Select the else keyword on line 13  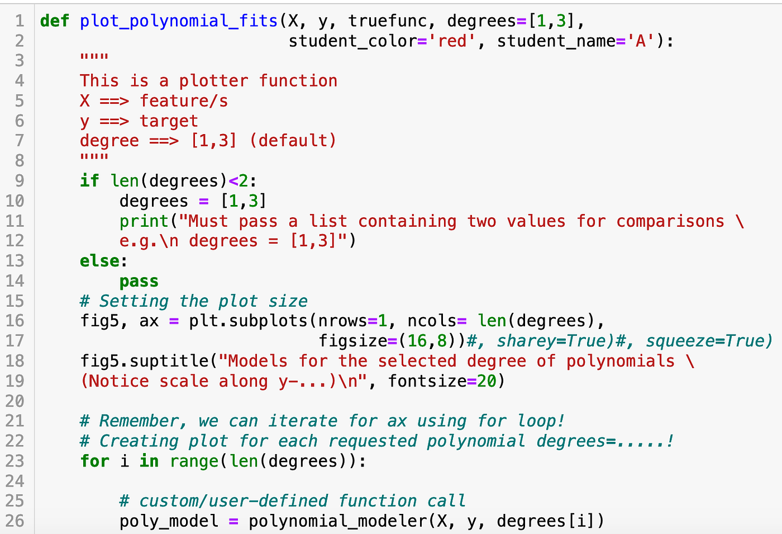pyautogui.click(x=99, y=260)
